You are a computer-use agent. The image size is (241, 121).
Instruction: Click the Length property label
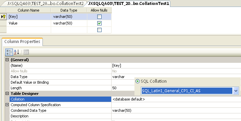tap(16, 88)
